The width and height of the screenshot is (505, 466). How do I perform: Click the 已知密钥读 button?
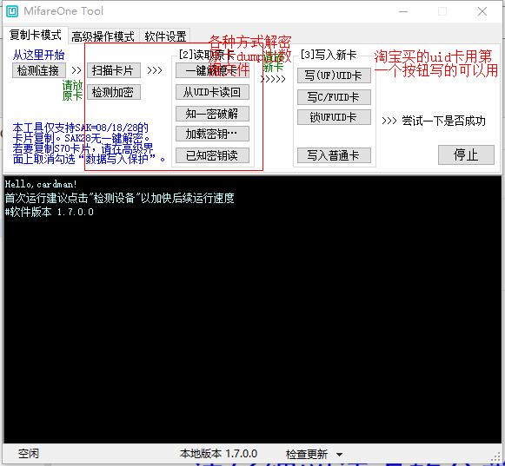[x=212, y=155]
